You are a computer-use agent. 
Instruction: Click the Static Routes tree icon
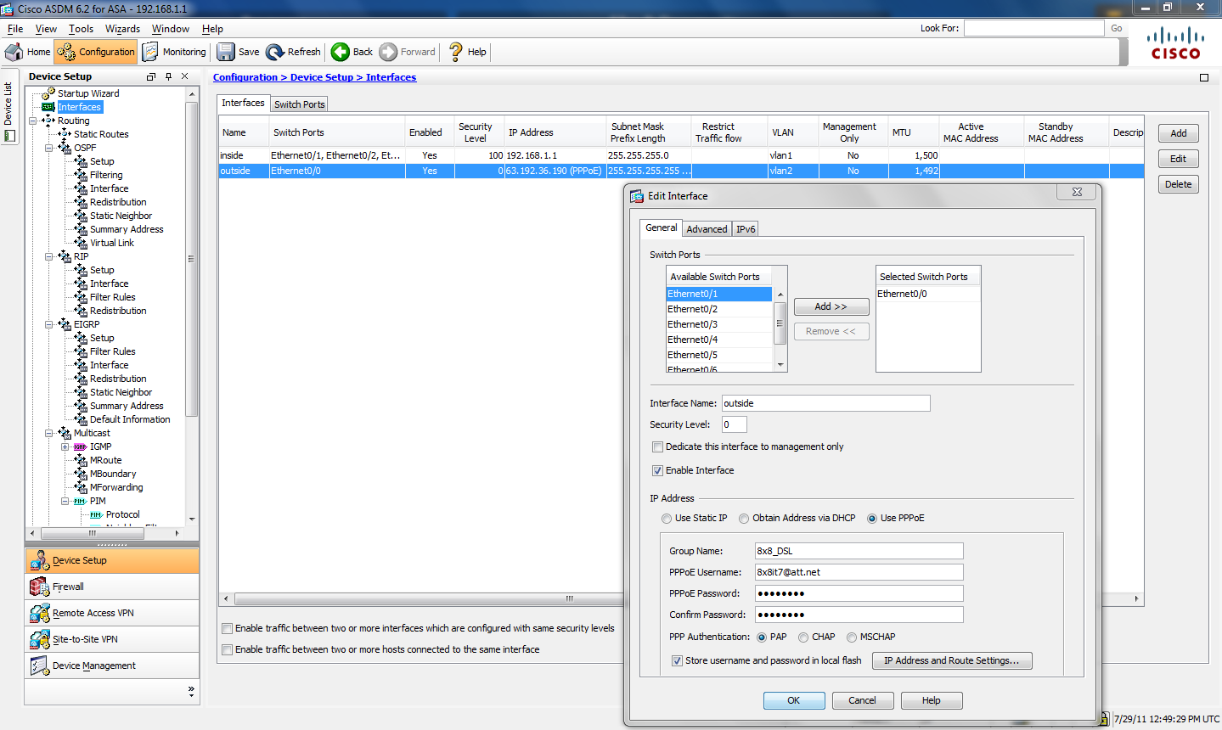[65, 133]
